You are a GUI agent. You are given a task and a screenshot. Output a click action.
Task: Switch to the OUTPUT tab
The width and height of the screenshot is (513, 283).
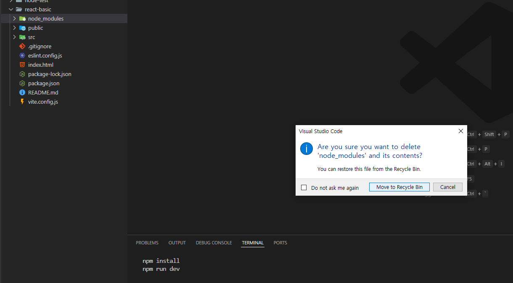(x=177, y=243)
